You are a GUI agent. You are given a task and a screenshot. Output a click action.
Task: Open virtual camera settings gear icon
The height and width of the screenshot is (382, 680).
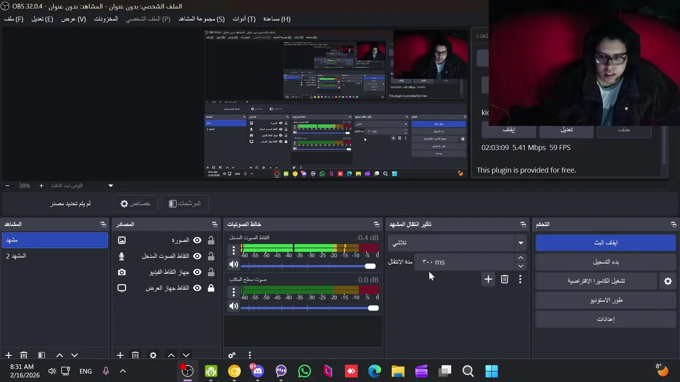(x=668, y=281)
